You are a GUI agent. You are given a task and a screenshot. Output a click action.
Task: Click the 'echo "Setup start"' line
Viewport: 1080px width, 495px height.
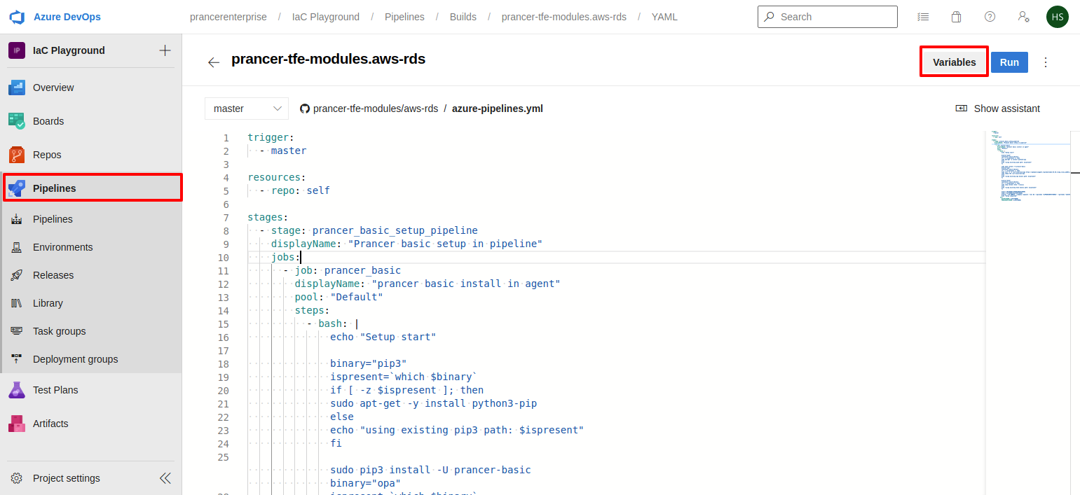point(383,337)
